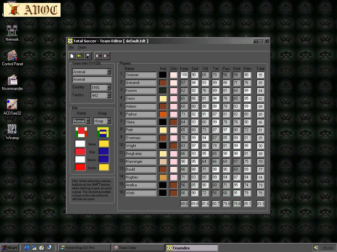
Task: Open the Country dropdown showing ENG
Action: pyautogui.click(x=109, y=87)
